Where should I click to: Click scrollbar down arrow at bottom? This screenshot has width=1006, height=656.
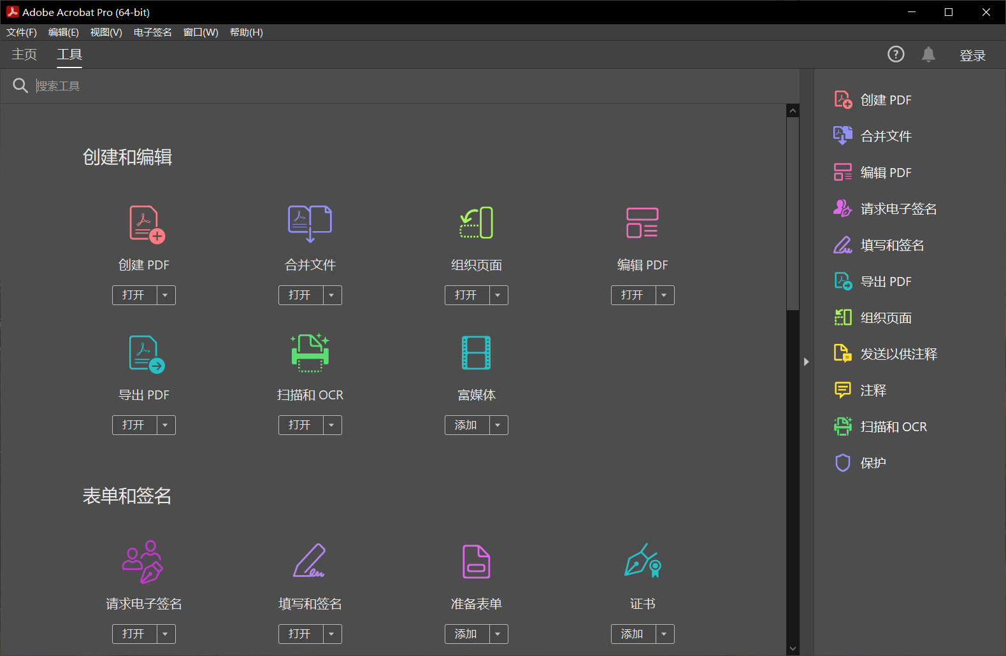coord(793,649)
